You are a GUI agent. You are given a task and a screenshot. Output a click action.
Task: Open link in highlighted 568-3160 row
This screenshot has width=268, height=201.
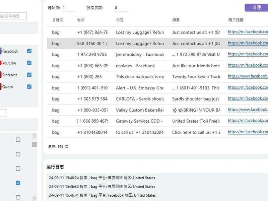(x=248, y=43)
